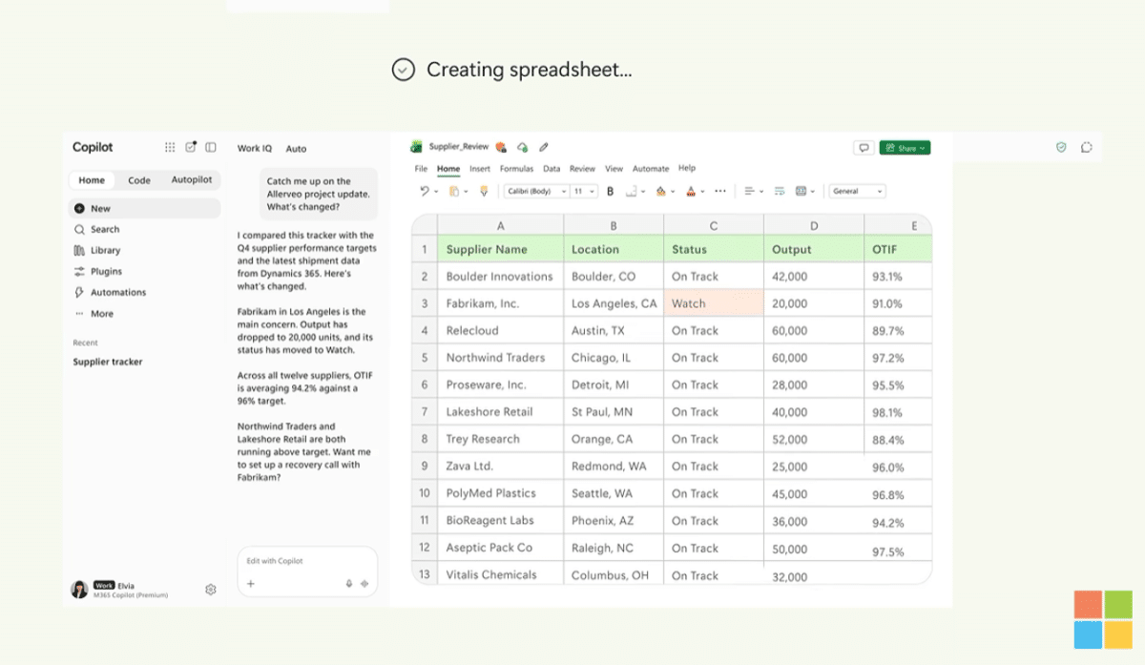This screenshot has width=1145, height=665.
Task: Open Plugins in Copilot sidebar
Action: [x=97, y=271]
